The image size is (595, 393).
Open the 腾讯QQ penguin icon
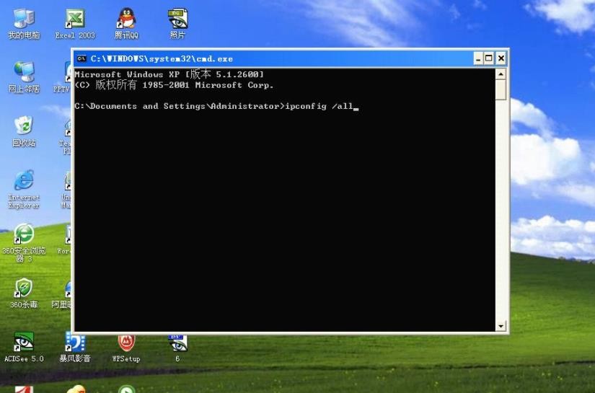click(126, 24)
